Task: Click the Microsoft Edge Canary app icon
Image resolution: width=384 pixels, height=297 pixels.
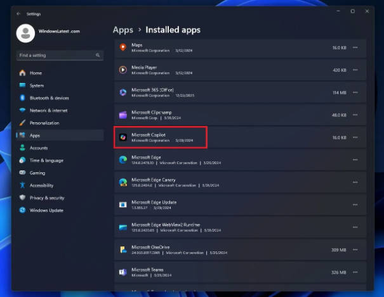Action: [123, 182]
